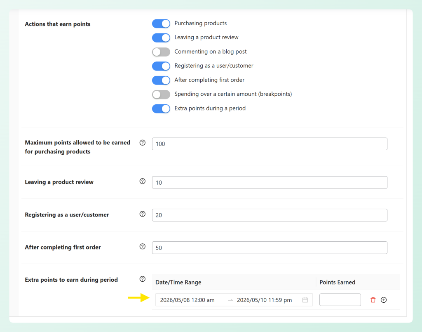Delete the date range row with trash icon
The height and width of the screenshot is (332, 422).
point(373,300)
